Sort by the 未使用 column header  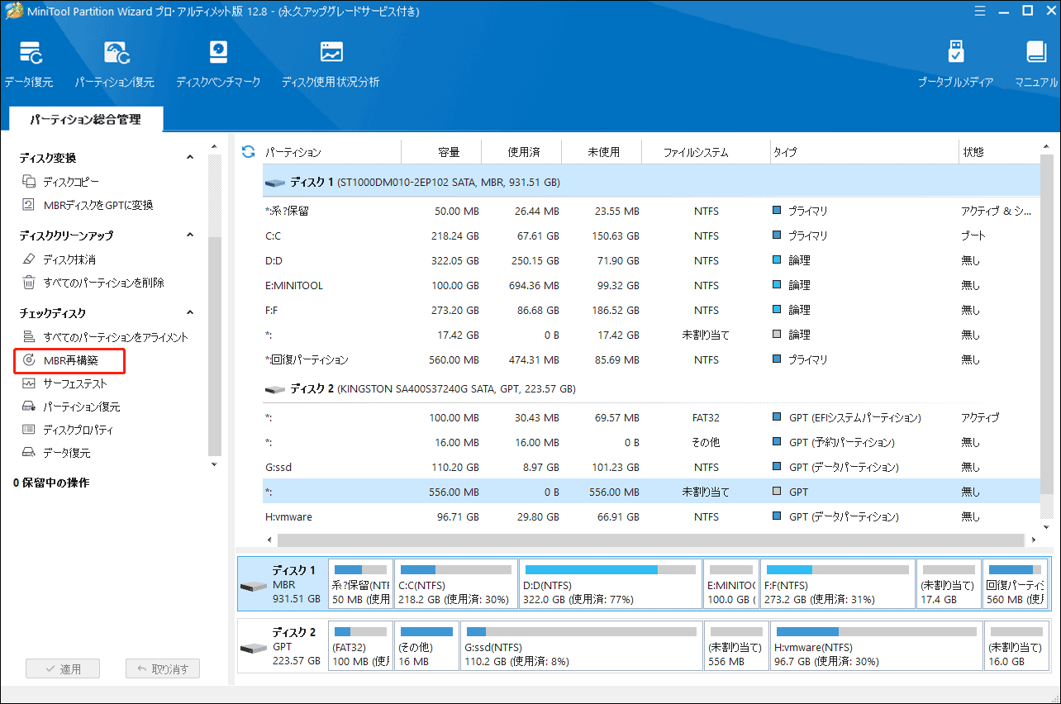click(602, 152)
